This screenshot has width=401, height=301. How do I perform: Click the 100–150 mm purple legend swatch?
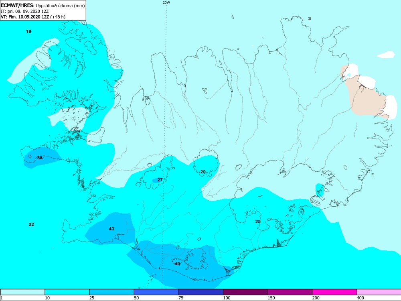pos(245,292)
